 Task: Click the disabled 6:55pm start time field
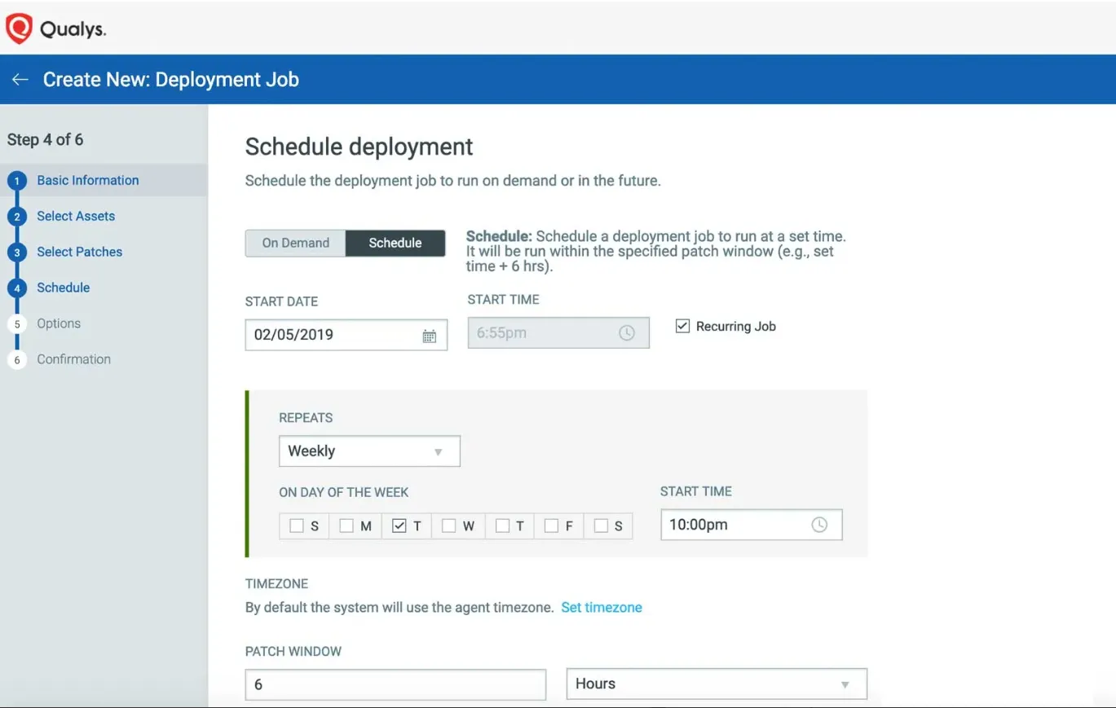(558, 332)
